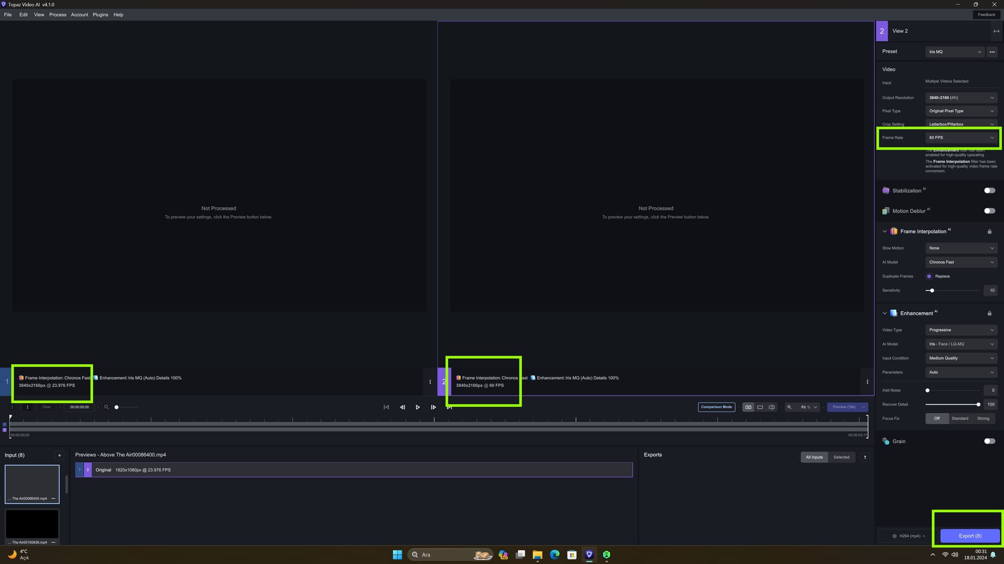Enable the Stabilization toggle
This screenshot has width=1004, height=564.
pos(989,191)
